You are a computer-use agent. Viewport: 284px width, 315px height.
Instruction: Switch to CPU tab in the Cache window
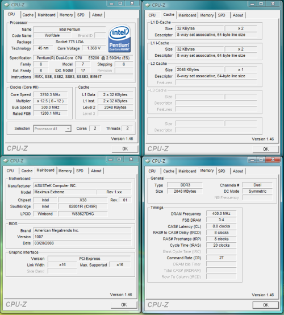(152, 15)
